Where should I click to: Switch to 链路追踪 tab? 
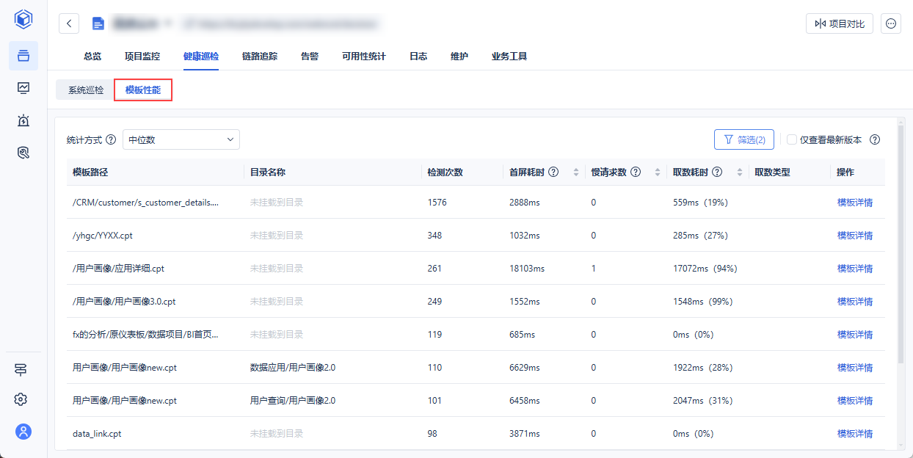[x=260, y=57]
